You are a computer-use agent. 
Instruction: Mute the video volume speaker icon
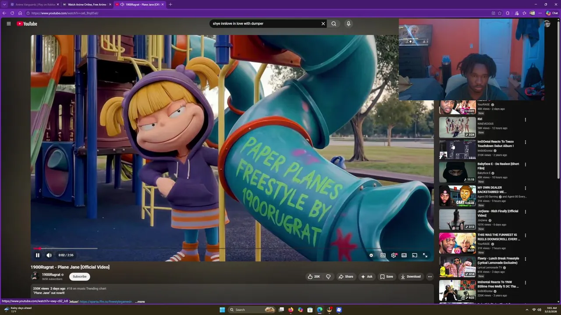pos(49,255)
